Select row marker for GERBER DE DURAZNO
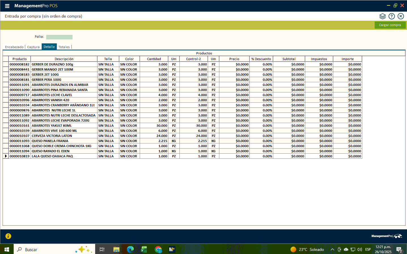 pyautogui.click(x=6, y=64)
